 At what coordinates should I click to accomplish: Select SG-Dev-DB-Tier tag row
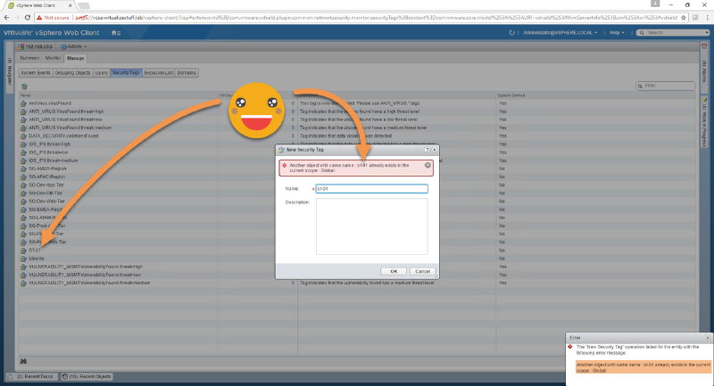(x=358, y=193)
